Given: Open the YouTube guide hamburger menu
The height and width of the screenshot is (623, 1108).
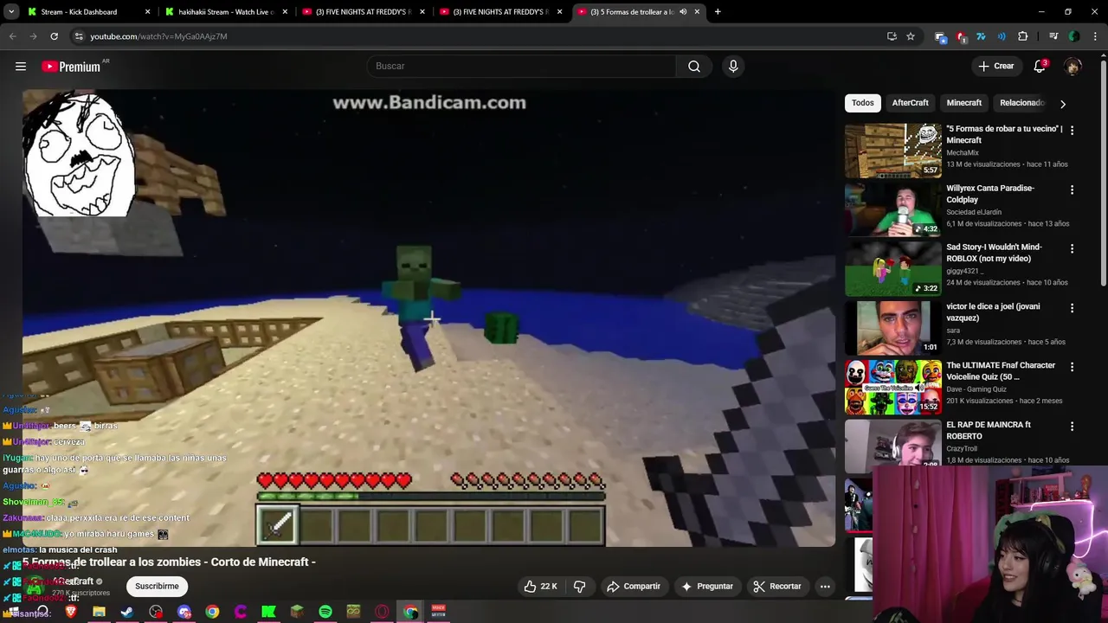Looking at the screenshot, I should coord(21,66).
